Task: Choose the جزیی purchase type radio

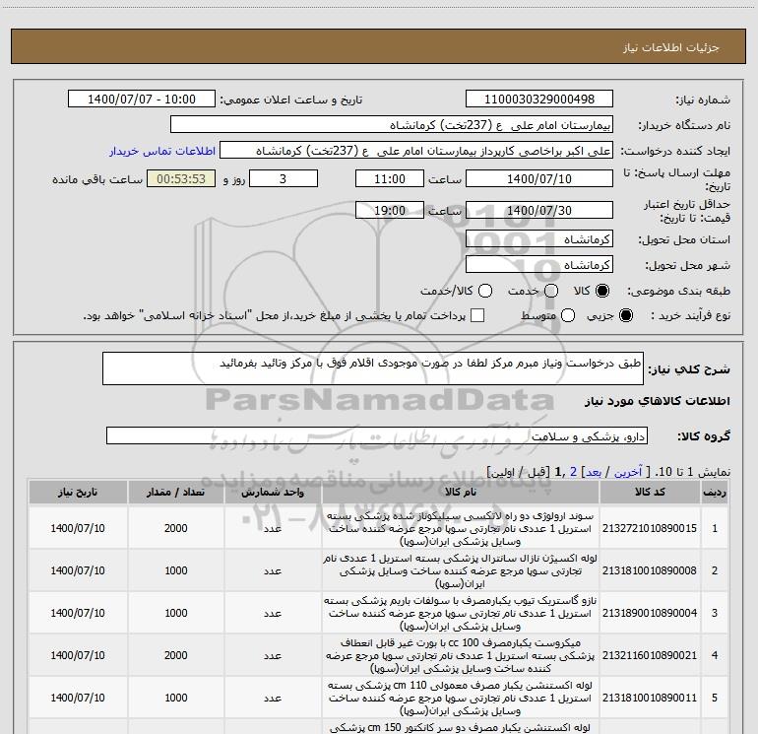Action: [625, 315]
